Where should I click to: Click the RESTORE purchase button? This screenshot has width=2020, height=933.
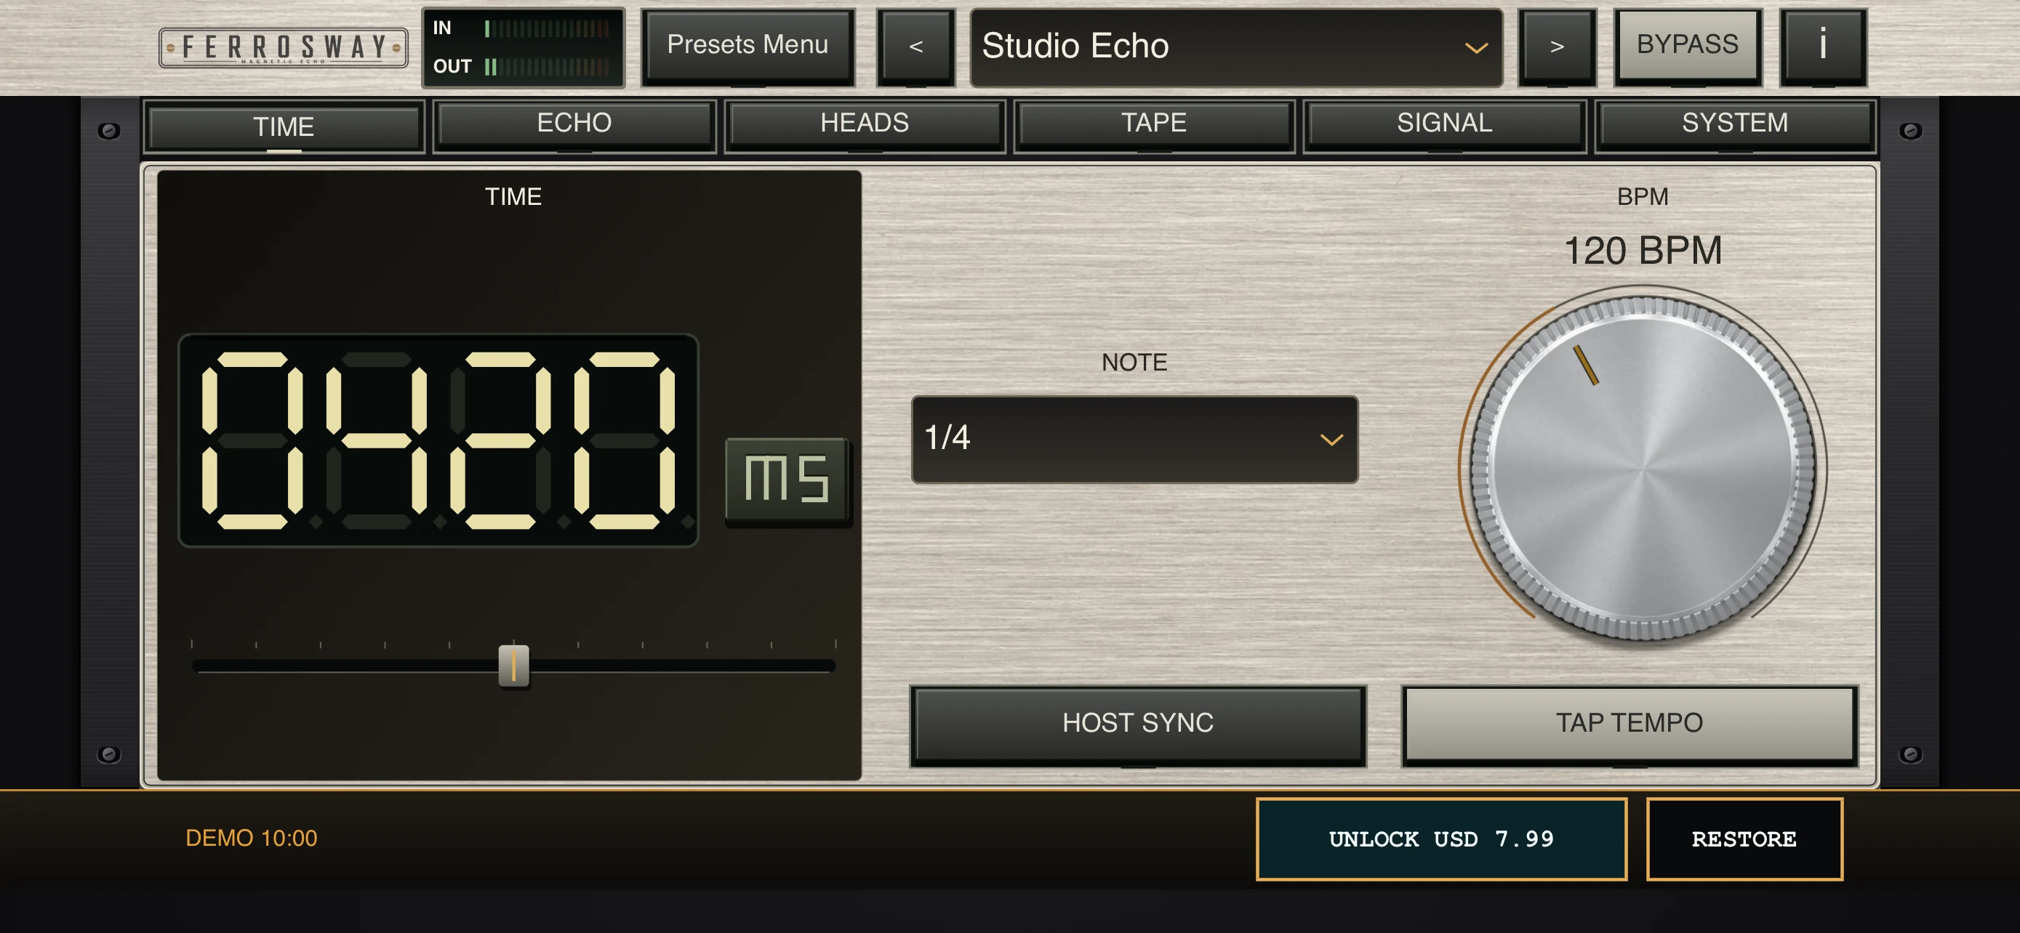pyautogui.click(x=1744, y=839)
